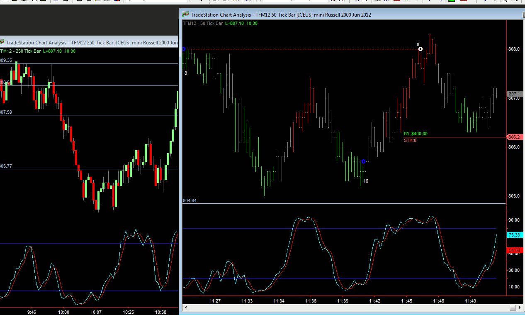Click the '16' trade size label

click(366, 181)
